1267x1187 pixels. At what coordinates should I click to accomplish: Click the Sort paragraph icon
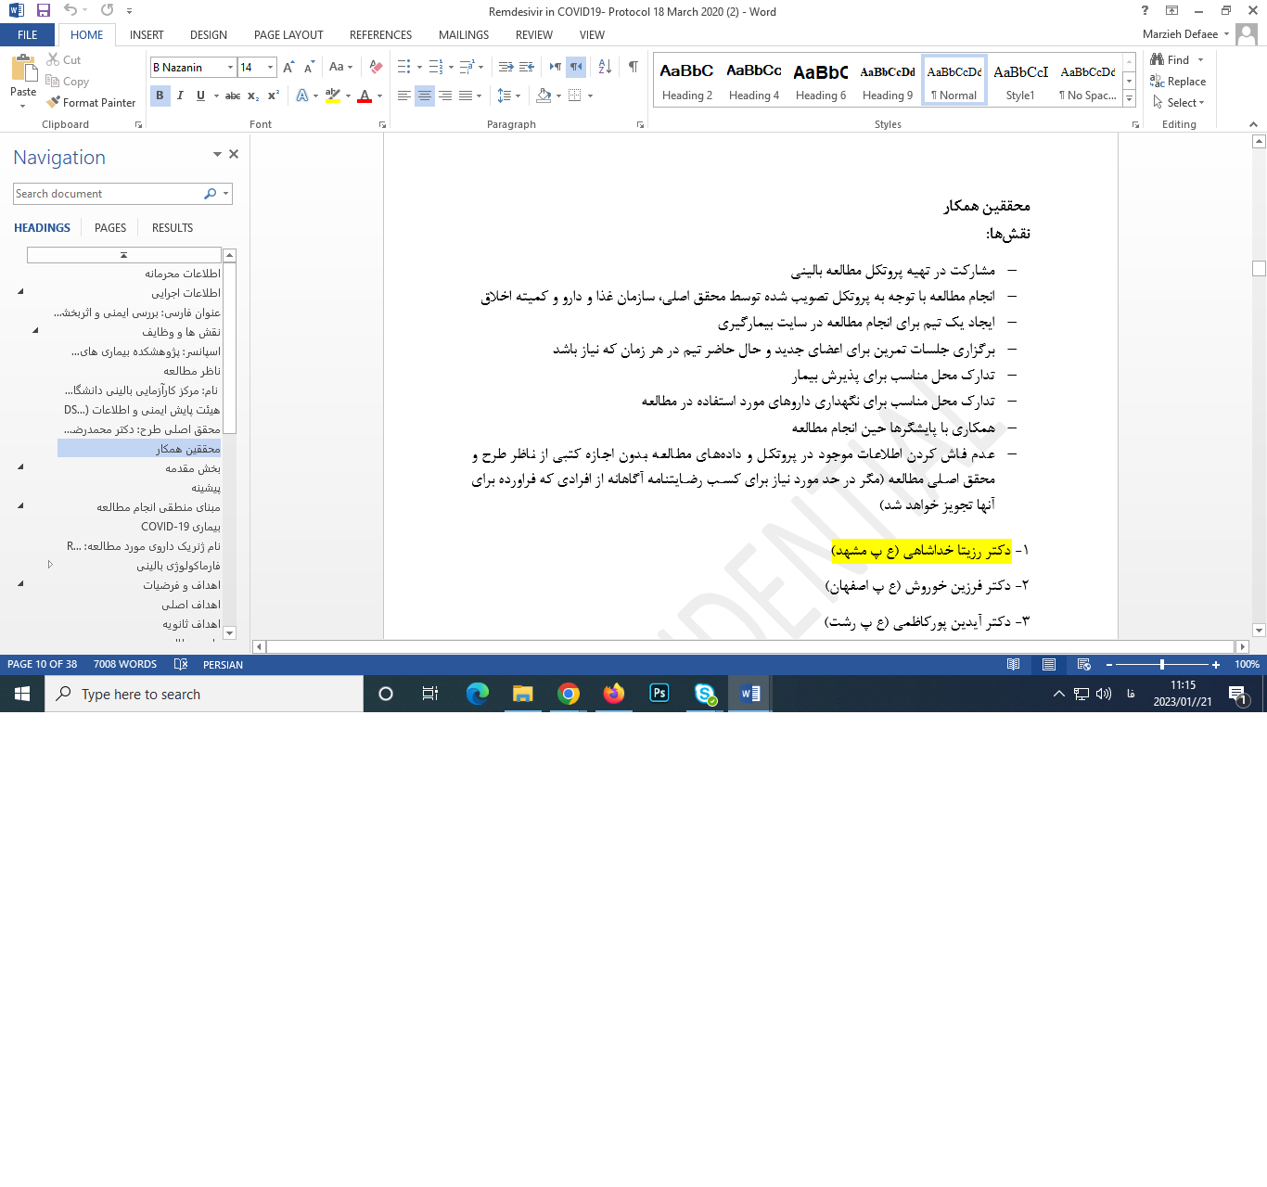[x=605, y=67]
